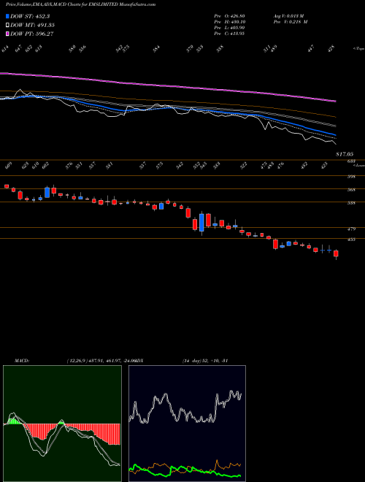Click the 'MACD:' panel label
This screenshot has height=482, width=365.
21,360
